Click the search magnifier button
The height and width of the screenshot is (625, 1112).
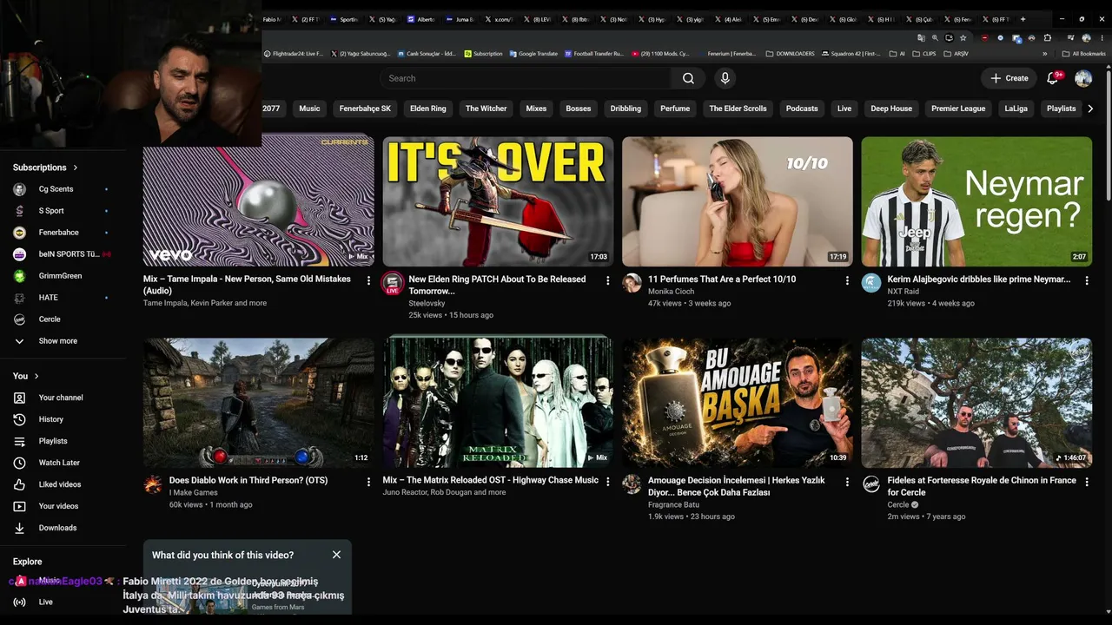688,78
